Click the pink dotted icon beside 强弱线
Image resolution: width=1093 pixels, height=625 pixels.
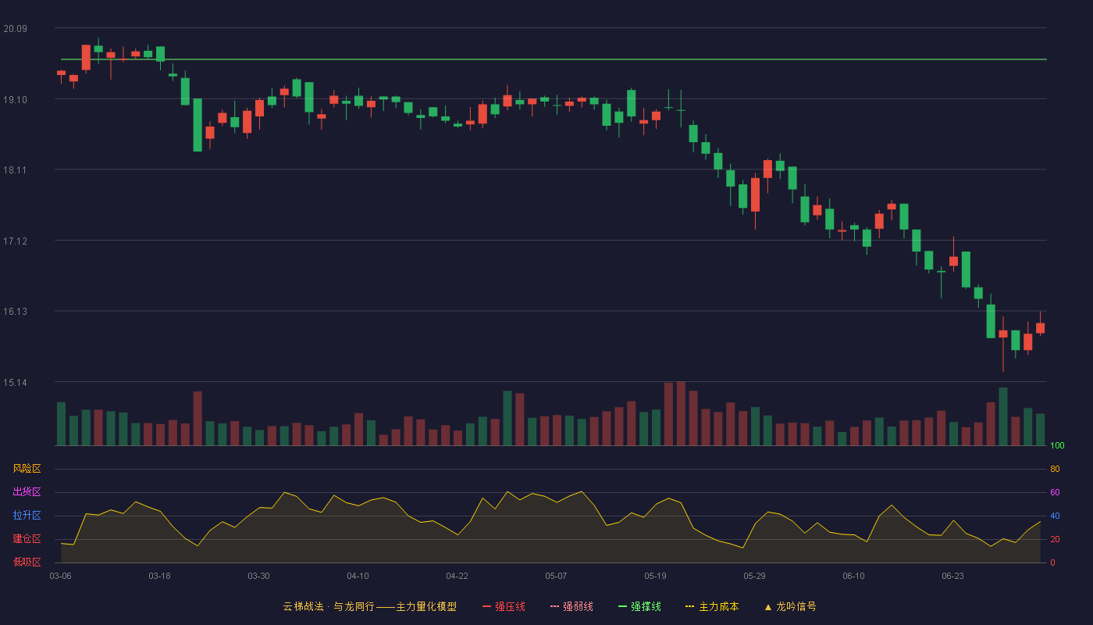tap(554, 606)
